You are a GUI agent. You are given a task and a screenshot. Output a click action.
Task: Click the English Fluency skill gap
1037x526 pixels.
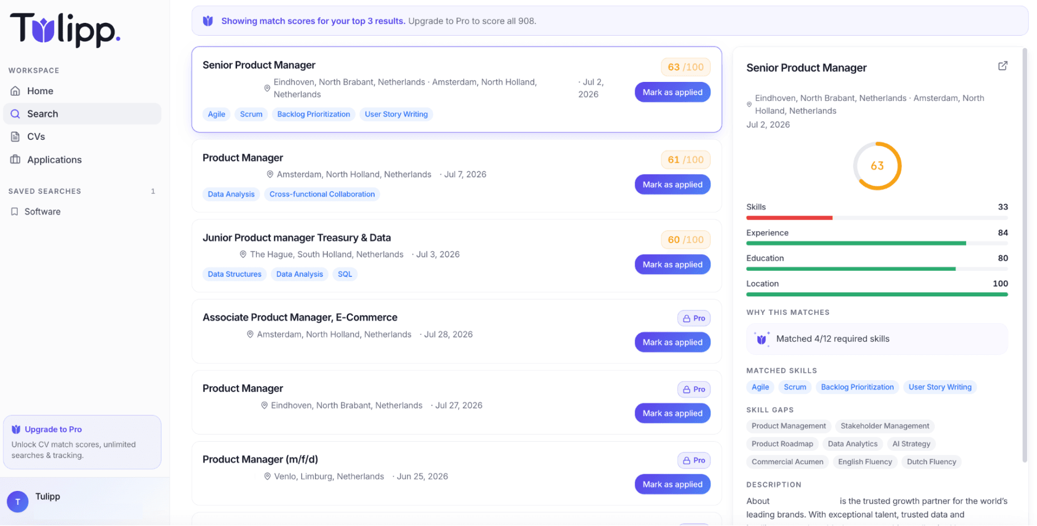[x=865, y=462]
